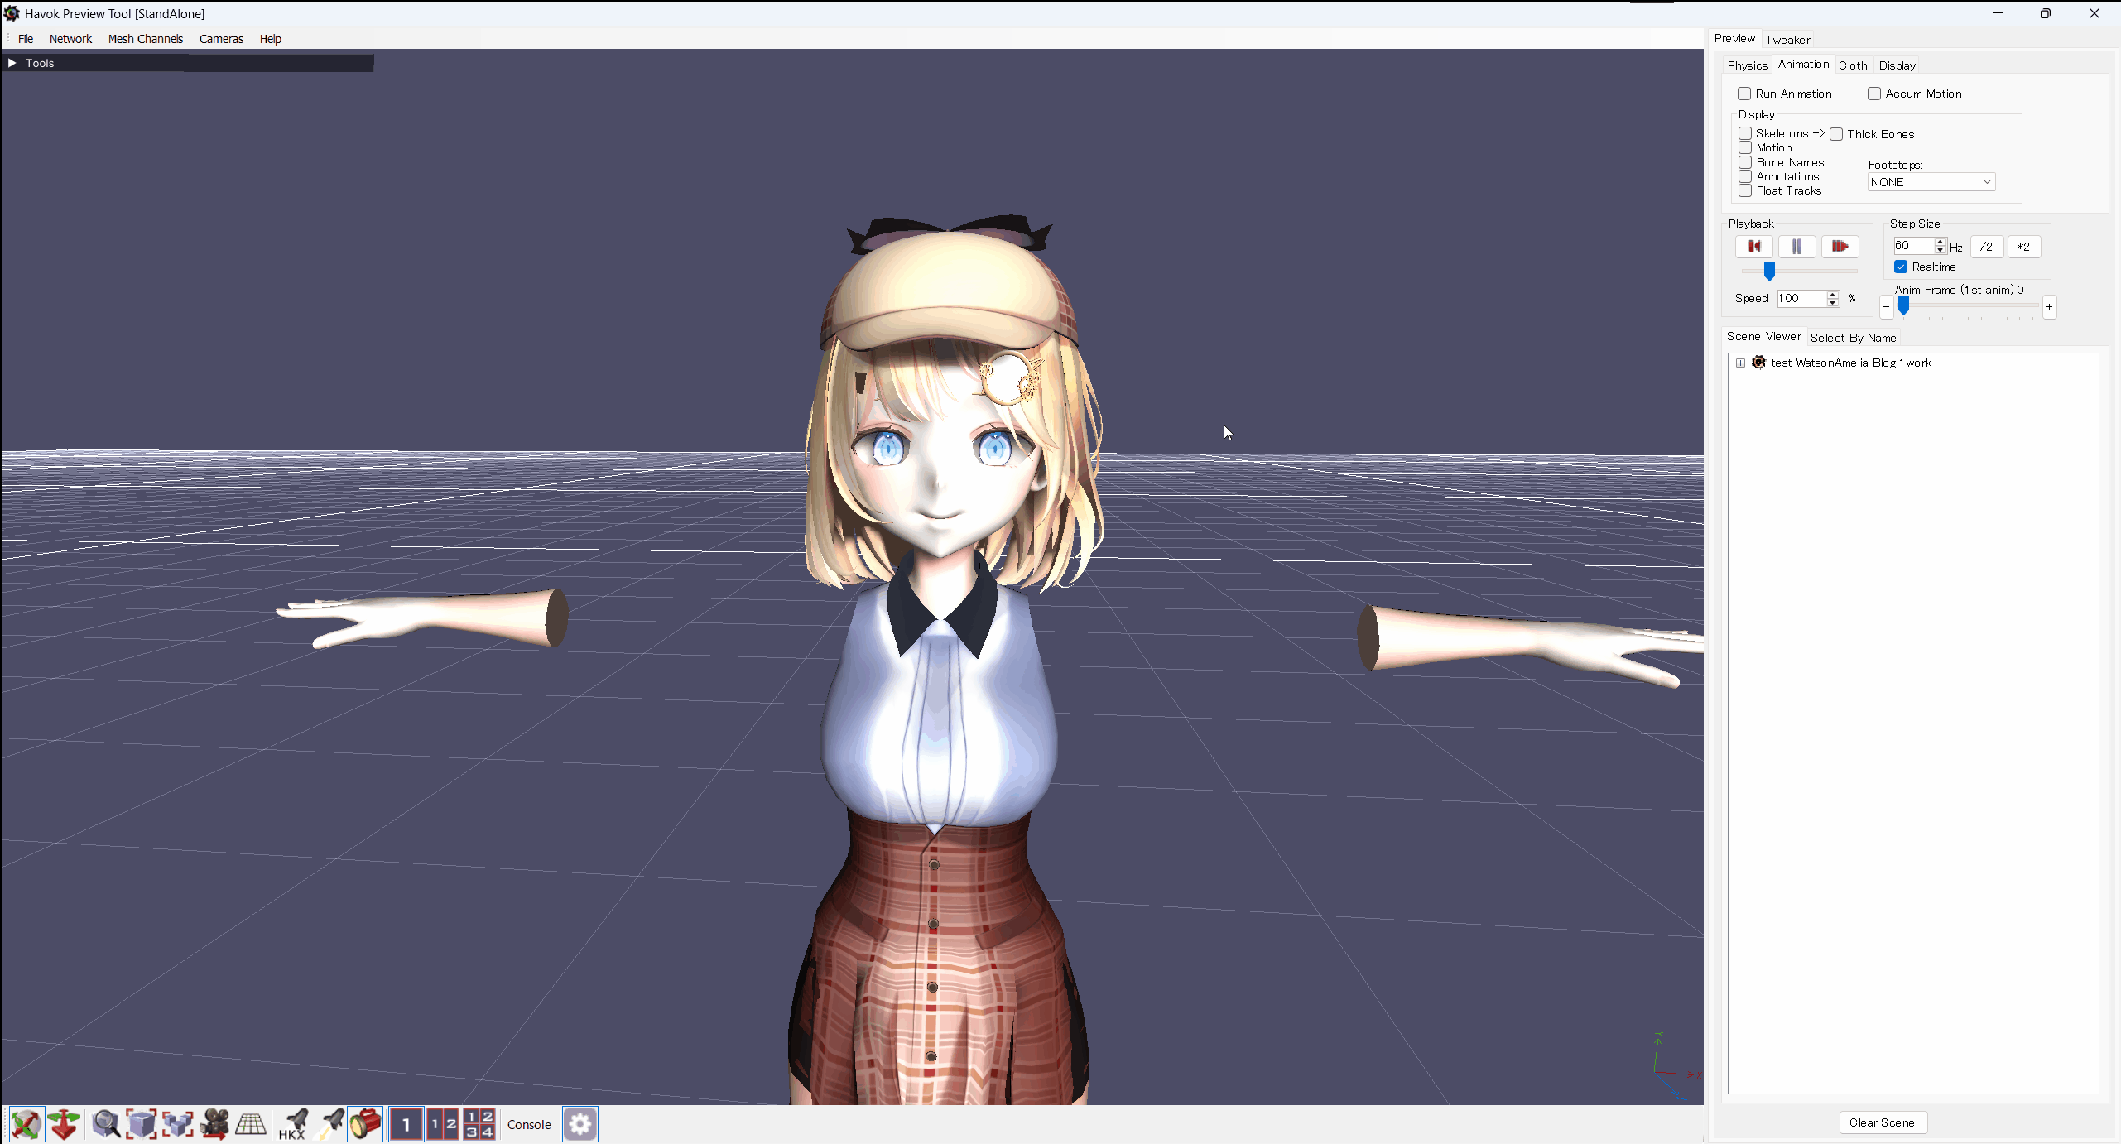Check the Annotations option
Screen dimensions: 2121x1144
coord(1745,176)
